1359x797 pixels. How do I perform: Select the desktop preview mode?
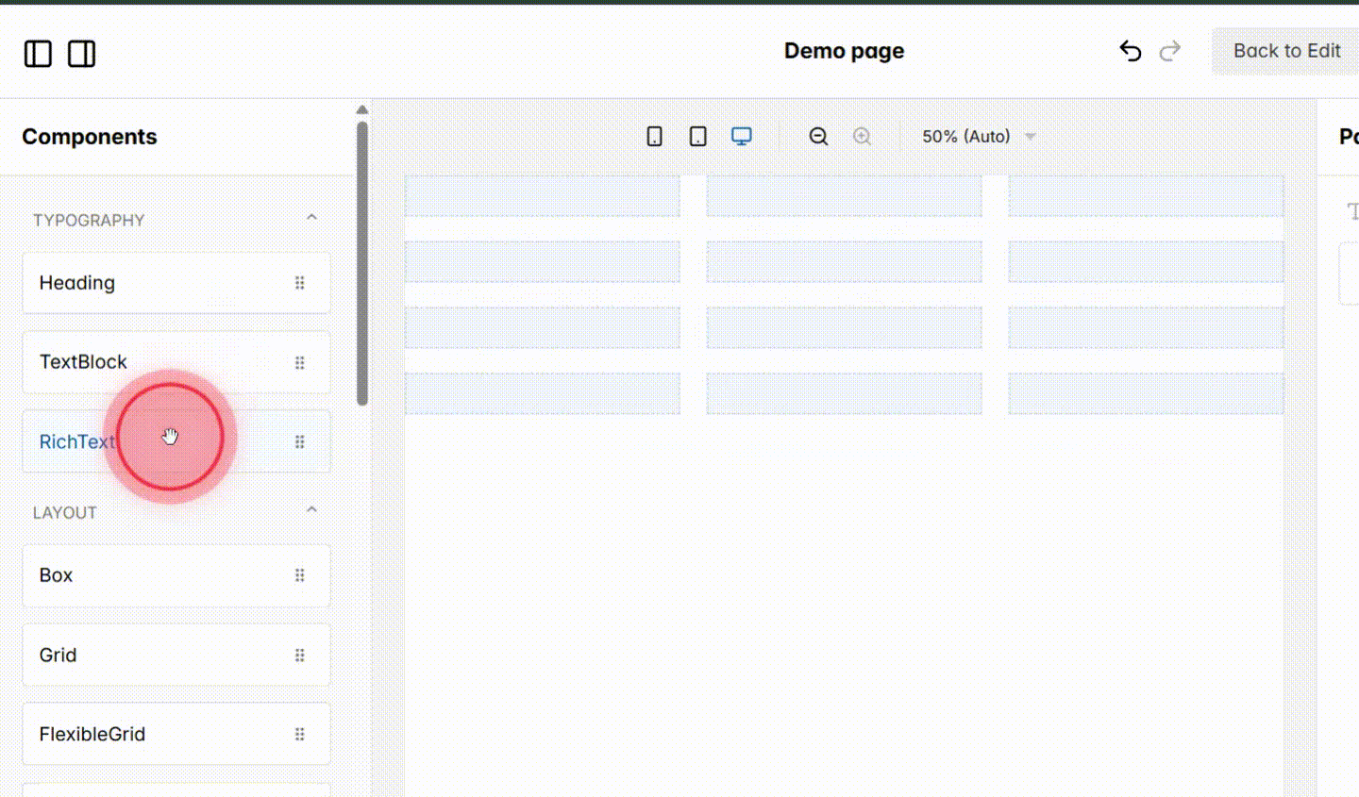742,136
